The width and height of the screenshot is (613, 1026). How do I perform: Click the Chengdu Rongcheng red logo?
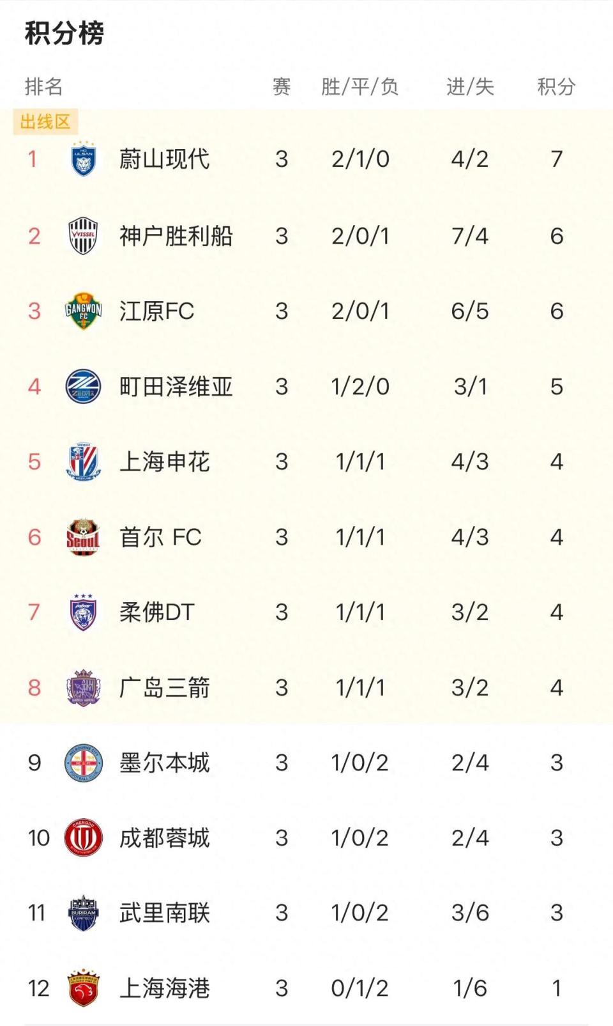[x=84, y=838]
